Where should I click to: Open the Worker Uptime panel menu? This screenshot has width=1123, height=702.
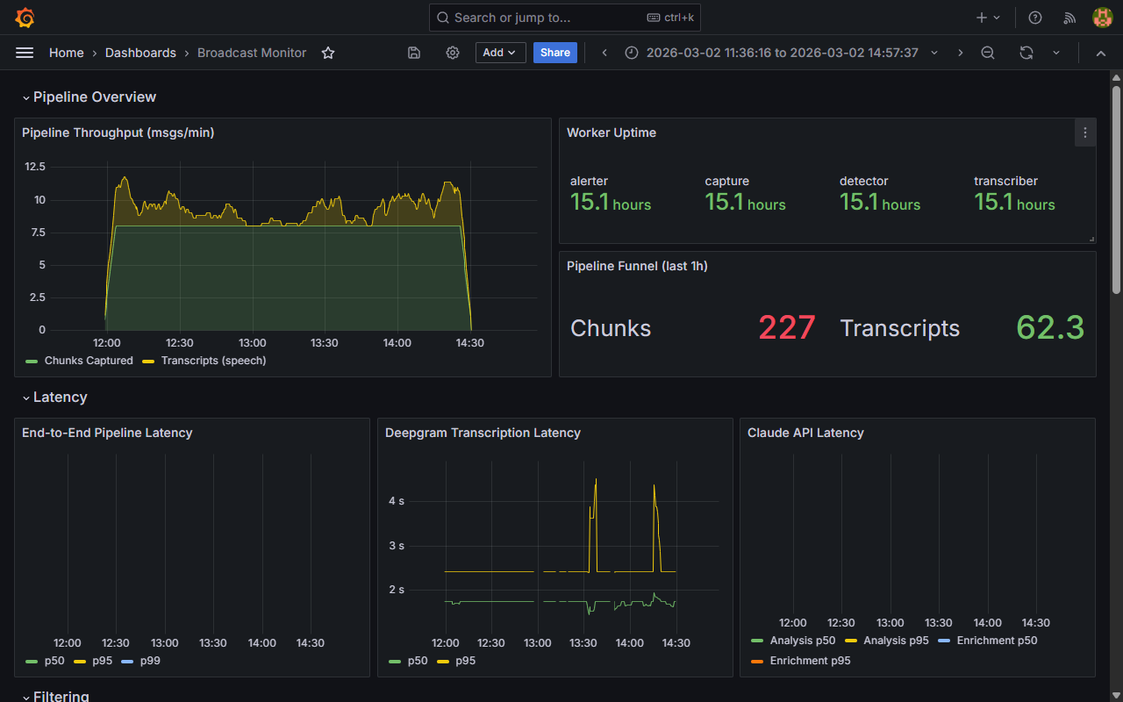pos(1085,133)
